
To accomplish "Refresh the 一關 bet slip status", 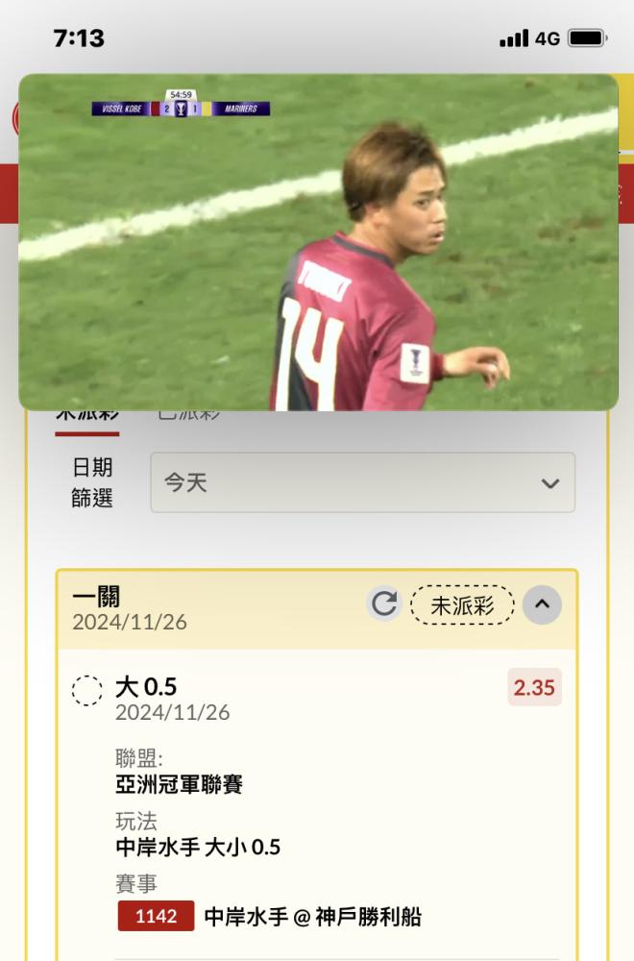I will click(384, 604).
